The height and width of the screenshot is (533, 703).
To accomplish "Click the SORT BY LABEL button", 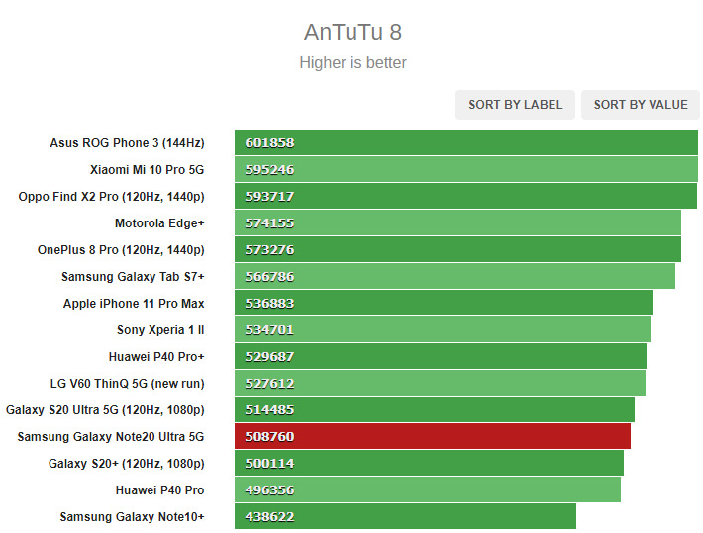I will click(x=515, y=105).
